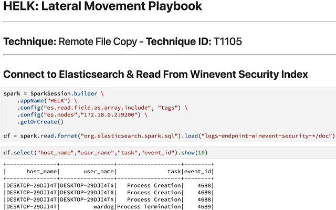This screenshot has height=210, width=336.
Task: Click the 'wardog' user_name value
Action: pyautogui.click(x=103, y=206)
